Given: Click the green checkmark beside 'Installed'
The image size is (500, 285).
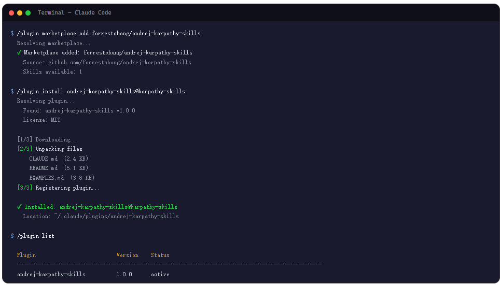Looking at the screenshot, I should 19,207.
